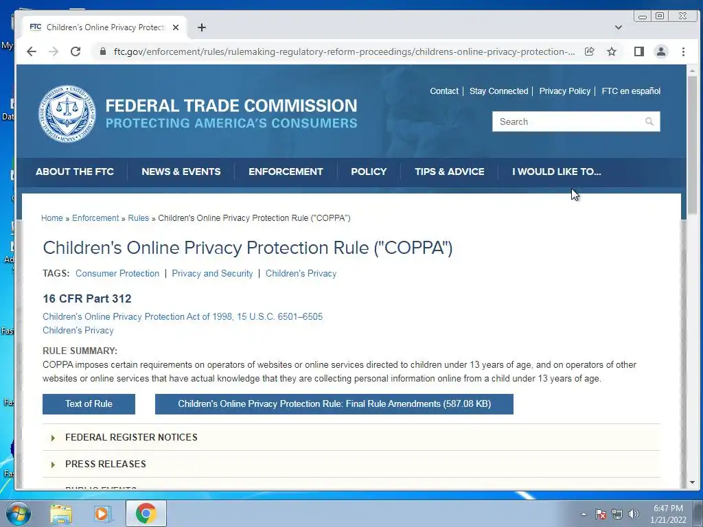Open the NEWS & EVENTS menu
Viewport: 703px width, 527px height.
(x=181, y=172)
